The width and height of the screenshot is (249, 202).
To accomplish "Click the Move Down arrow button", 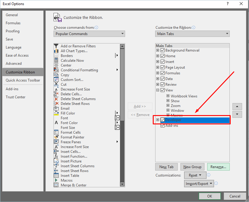I will pyautogui.click(x=237, y=114).
